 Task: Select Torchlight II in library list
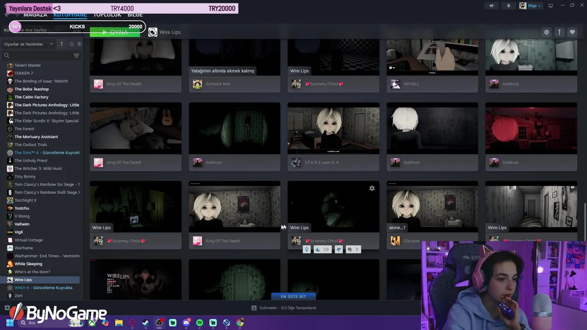click(x=25, y=200)
